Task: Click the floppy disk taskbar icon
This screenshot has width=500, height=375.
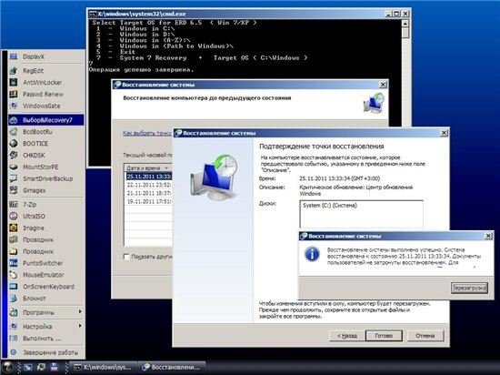Action: [x=54, y=367]
